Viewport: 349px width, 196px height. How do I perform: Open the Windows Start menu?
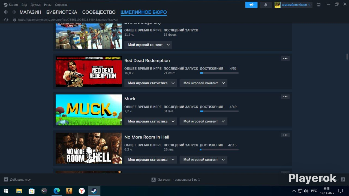point(6,191)
